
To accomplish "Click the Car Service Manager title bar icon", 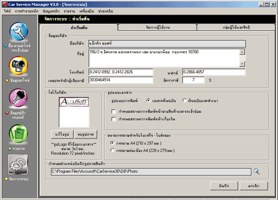I will [x=5, y=4].
